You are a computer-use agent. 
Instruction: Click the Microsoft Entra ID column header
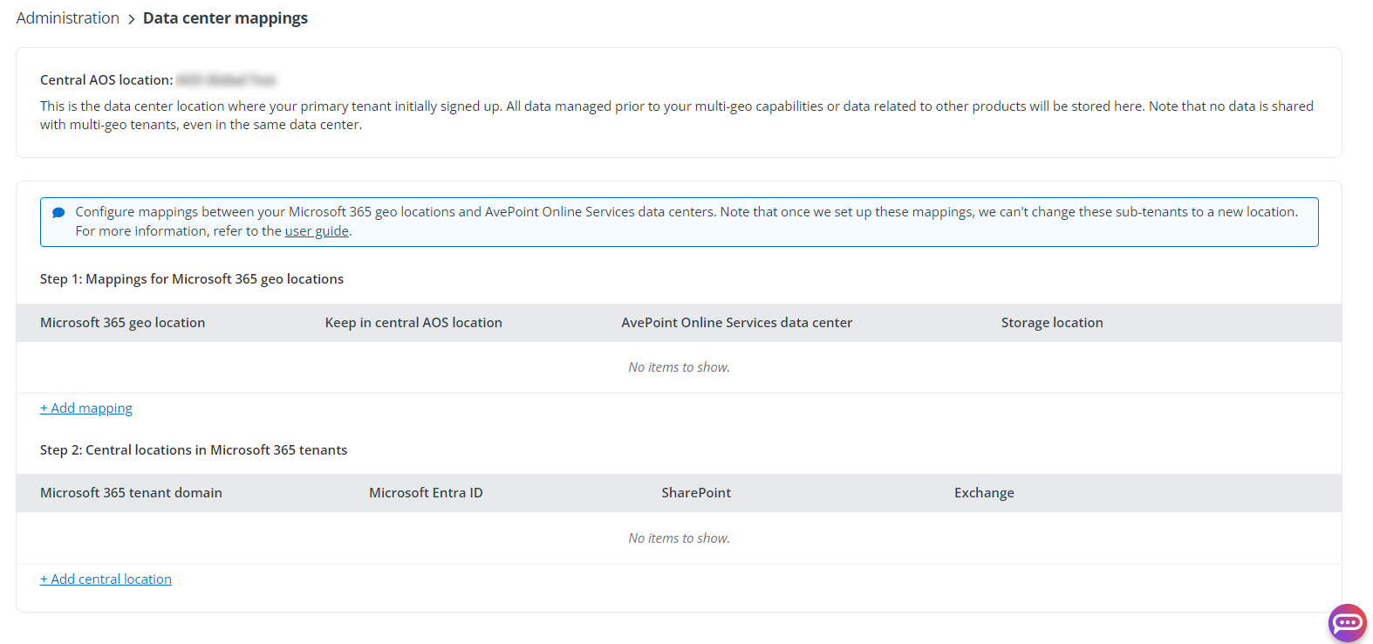coord(426,493)
